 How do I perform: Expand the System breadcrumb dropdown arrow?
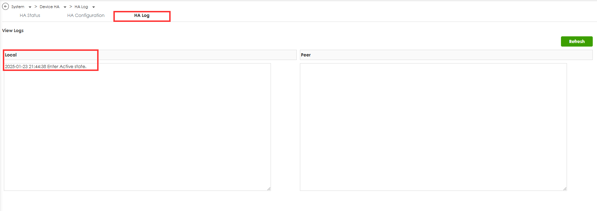coord(30,7)
